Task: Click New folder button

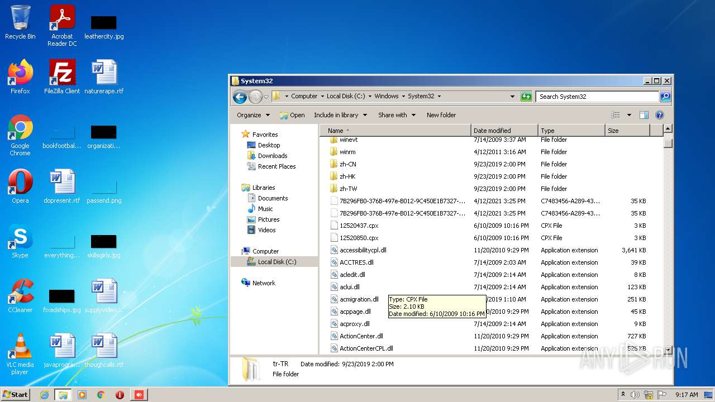Action: [441, 115]
